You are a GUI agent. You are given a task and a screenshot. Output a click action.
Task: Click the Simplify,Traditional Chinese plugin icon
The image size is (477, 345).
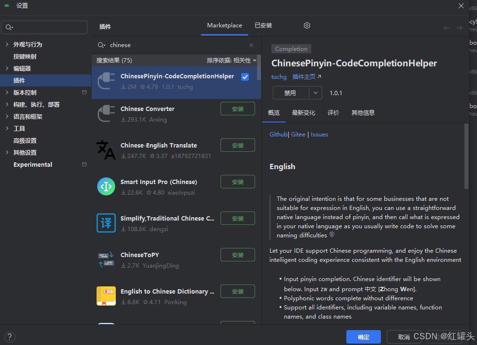coord(106,222)
